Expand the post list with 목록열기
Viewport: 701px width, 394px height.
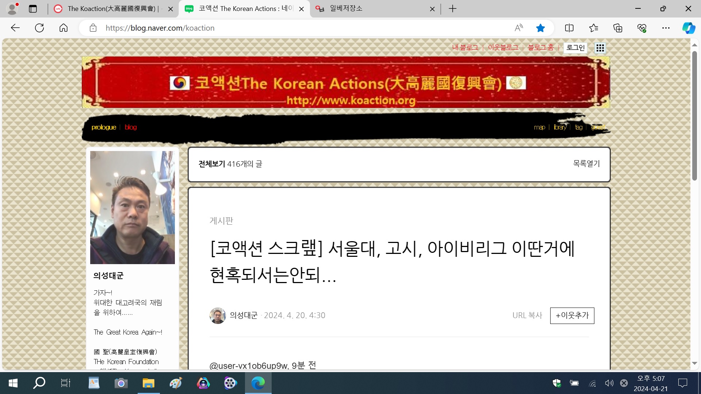(x=586, y=164)
